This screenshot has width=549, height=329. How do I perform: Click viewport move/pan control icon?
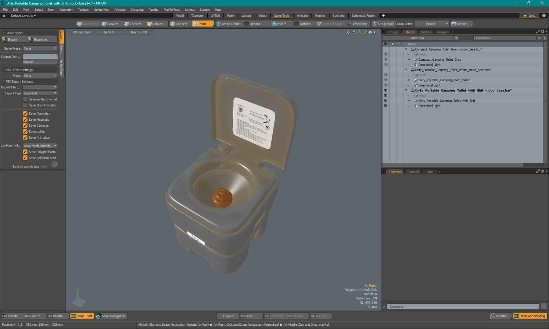348,32
